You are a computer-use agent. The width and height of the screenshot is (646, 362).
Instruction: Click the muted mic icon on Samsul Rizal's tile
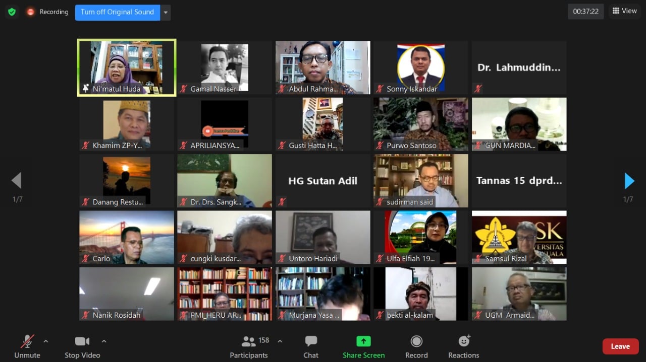[x=478, y=258]
